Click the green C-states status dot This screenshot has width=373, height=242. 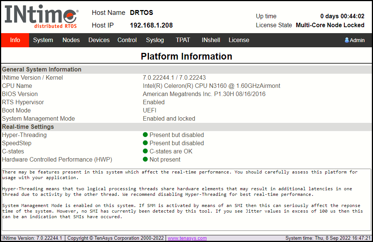coord(145,151)
